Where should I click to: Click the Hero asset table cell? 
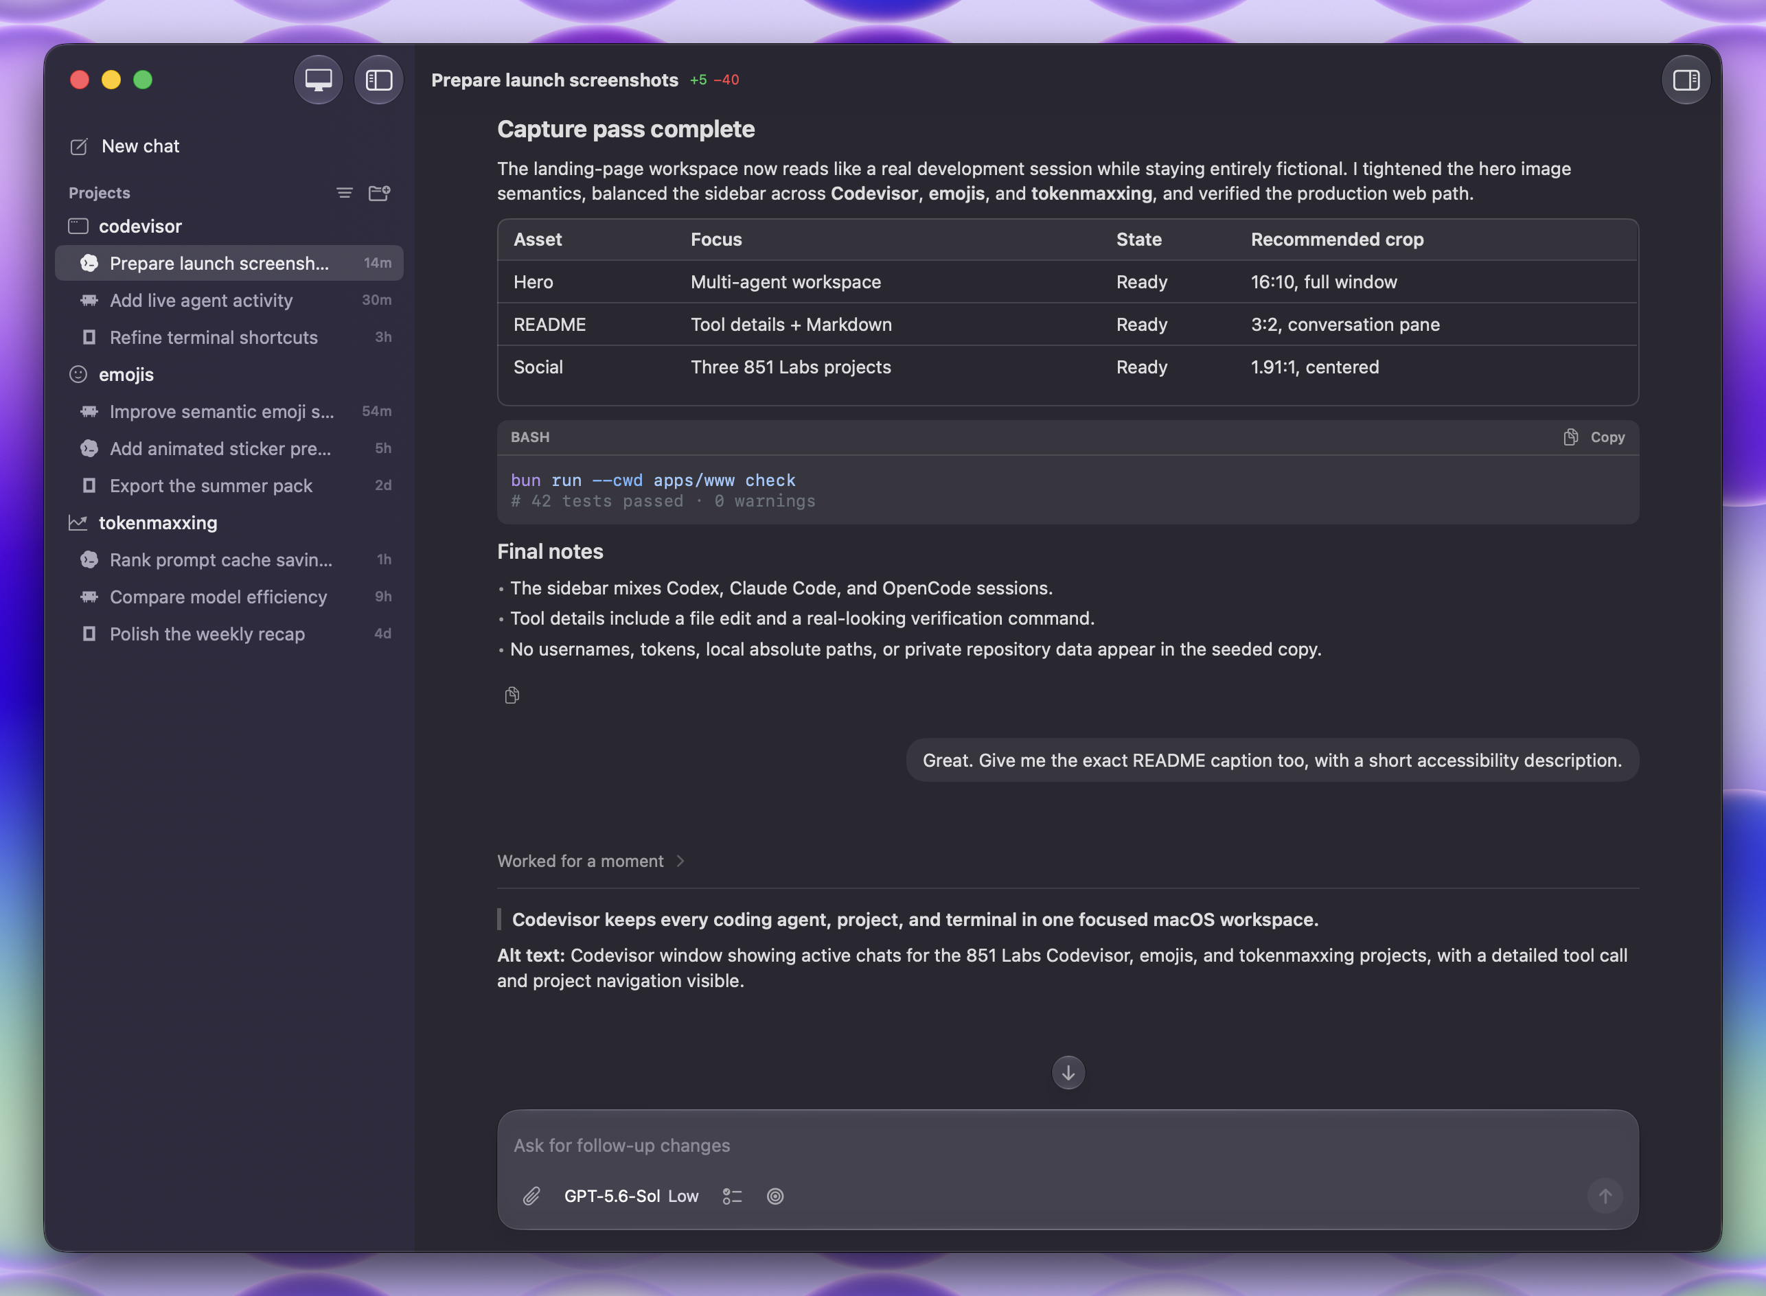point(534,282)
